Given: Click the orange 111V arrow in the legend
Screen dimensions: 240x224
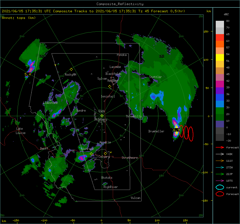Looking at the screenshot, I should coord(220,161).
